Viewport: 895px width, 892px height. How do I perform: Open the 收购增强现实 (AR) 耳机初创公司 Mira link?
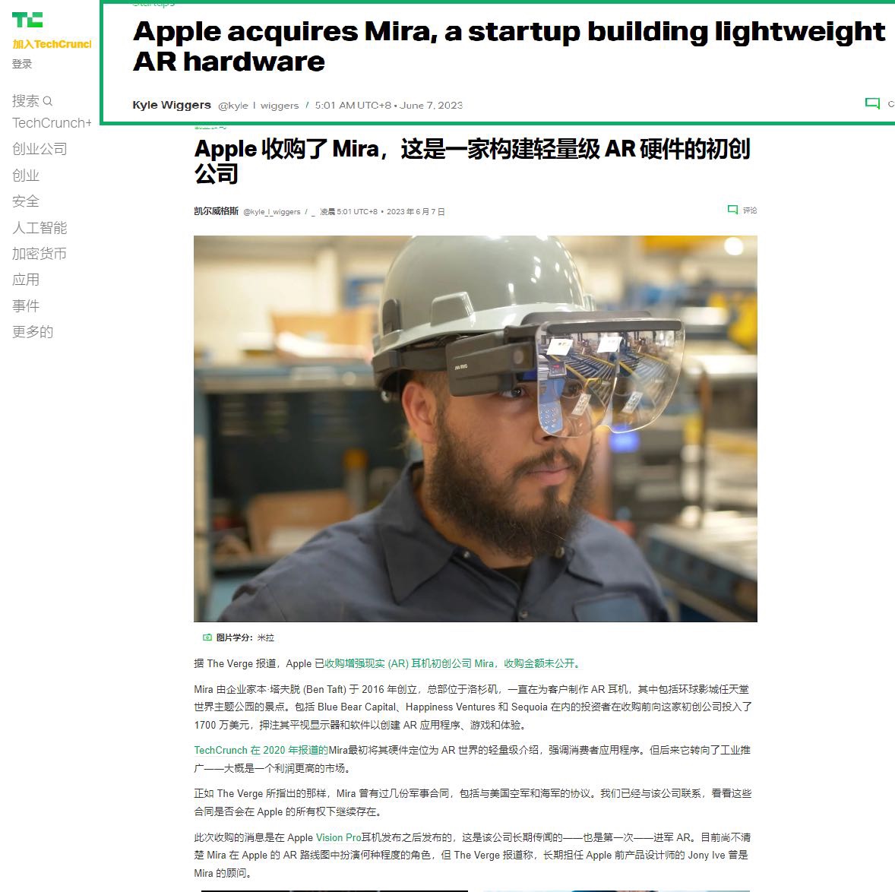(x=410, y=663)
